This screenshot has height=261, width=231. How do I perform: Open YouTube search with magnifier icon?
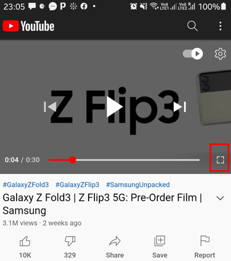(x=193, y=26)
